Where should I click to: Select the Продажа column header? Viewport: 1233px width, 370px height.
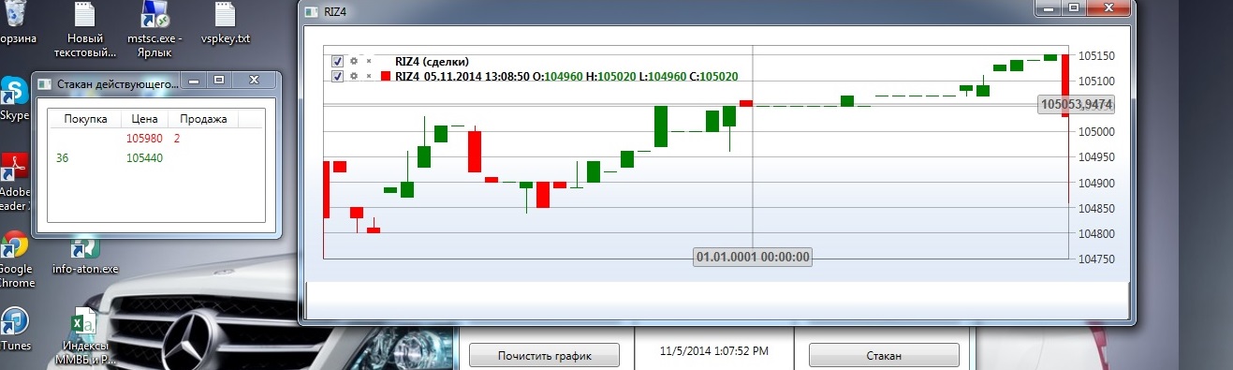(202, 119)
